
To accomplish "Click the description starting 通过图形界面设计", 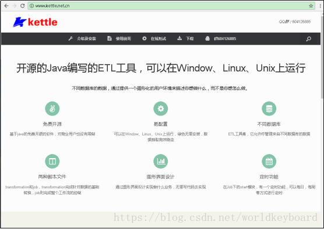I will click(x=161, y=187).
